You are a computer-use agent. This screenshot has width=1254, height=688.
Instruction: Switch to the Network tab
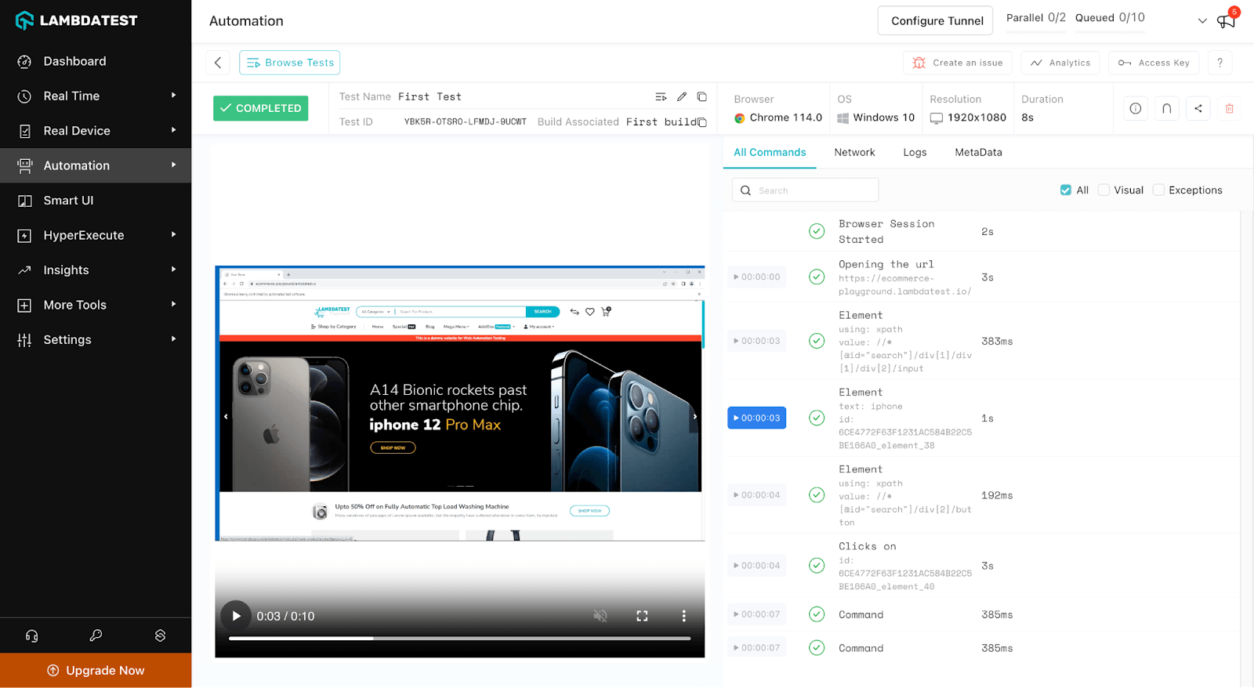click(x=854, y=152)
